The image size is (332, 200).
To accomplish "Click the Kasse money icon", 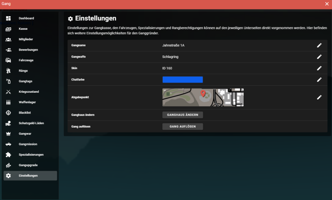I will [x=8, y=29].
